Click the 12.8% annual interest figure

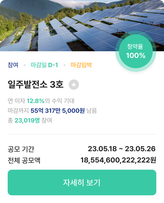pos(36,101)
